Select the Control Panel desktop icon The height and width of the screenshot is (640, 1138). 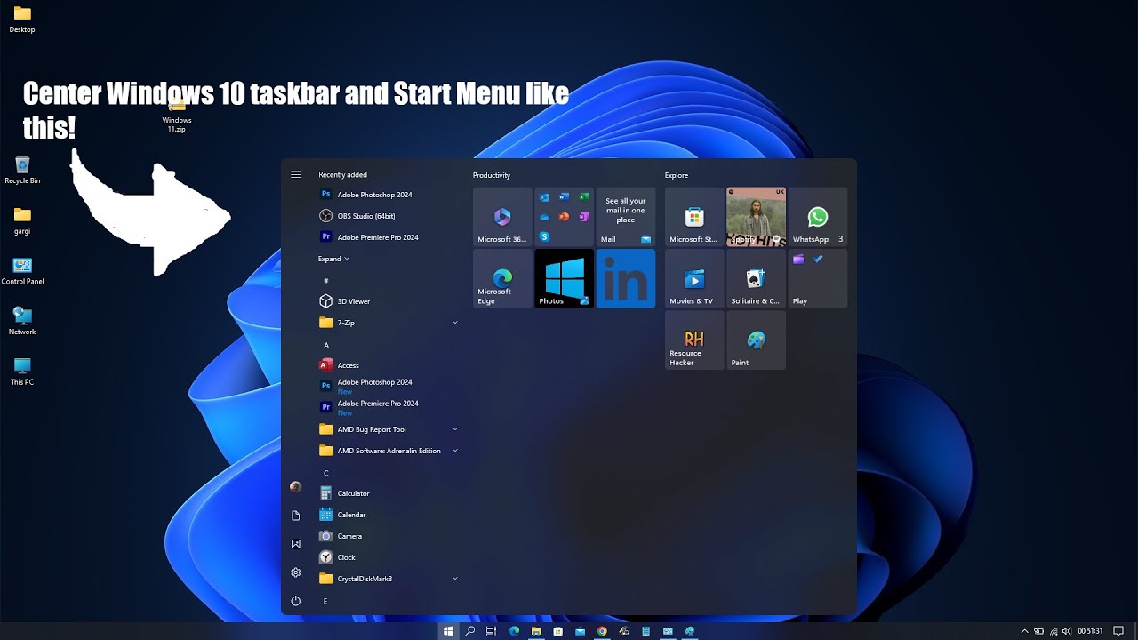tap(22, 271)
